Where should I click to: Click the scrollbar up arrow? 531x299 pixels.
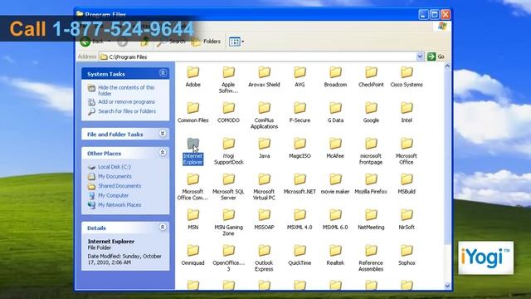click(x=447, y=66)
